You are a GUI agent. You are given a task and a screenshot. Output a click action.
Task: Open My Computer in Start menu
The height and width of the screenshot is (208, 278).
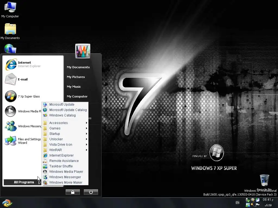[x=77, y=96]
